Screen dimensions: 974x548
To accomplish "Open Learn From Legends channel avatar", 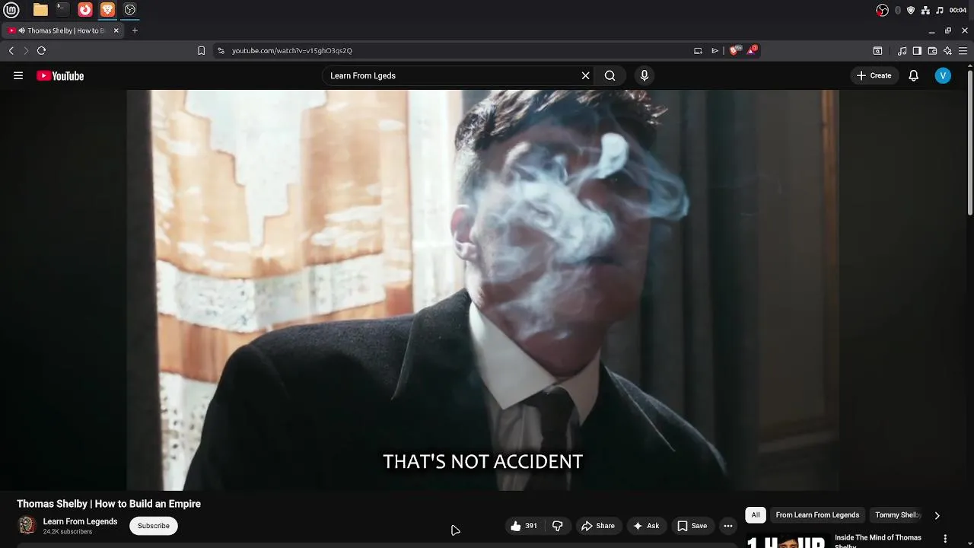I will pos(27,526).
